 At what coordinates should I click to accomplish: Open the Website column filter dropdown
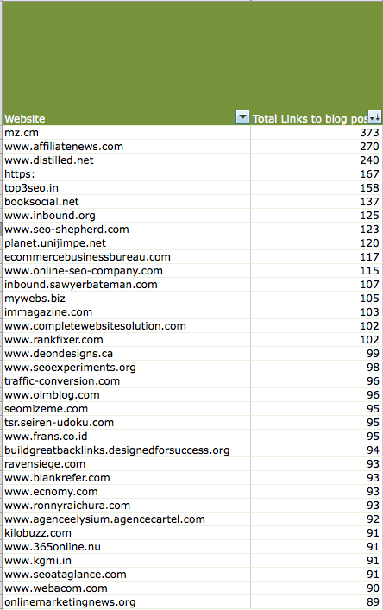pos(242,116)
